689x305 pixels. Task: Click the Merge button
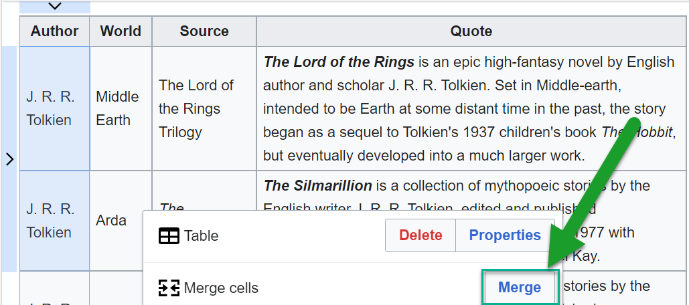519,288
